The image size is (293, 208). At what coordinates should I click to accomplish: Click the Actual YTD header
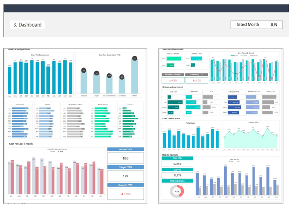(125, 149)
